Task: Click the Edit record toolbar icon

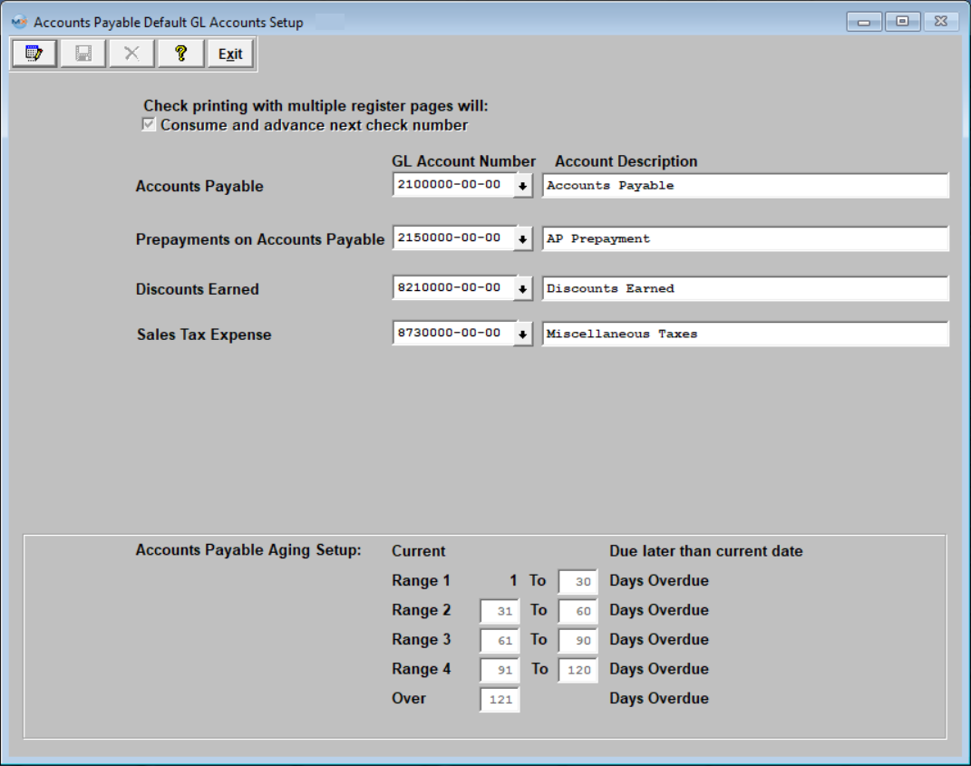Action: click(34, 53)
